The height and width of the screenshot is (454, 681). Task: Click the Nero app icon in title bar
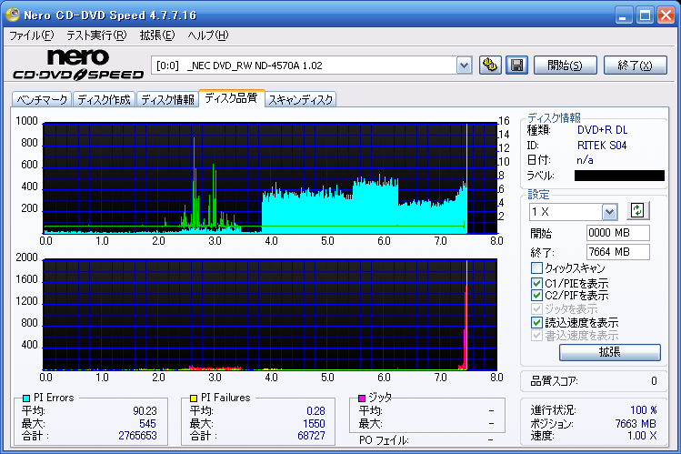pyautogui.click(x=12, y=15)
